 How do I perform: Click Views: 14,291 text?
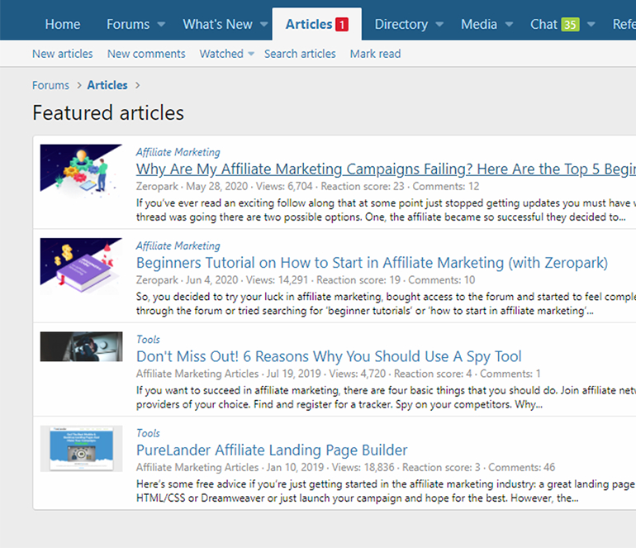click(x=277, y=280)
